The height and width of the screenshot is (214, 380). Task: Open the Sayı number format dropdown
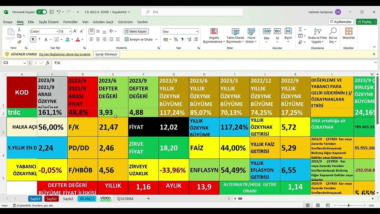[197, 32]
